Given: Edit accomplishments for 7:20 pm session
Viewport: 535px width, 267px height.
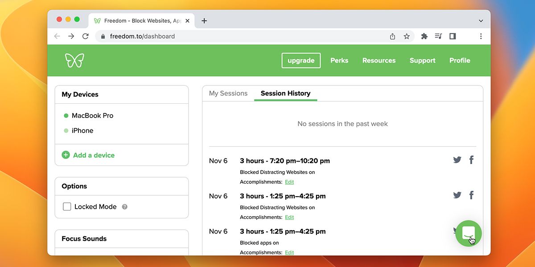Looking at the screenshot, I should point(289,182).
